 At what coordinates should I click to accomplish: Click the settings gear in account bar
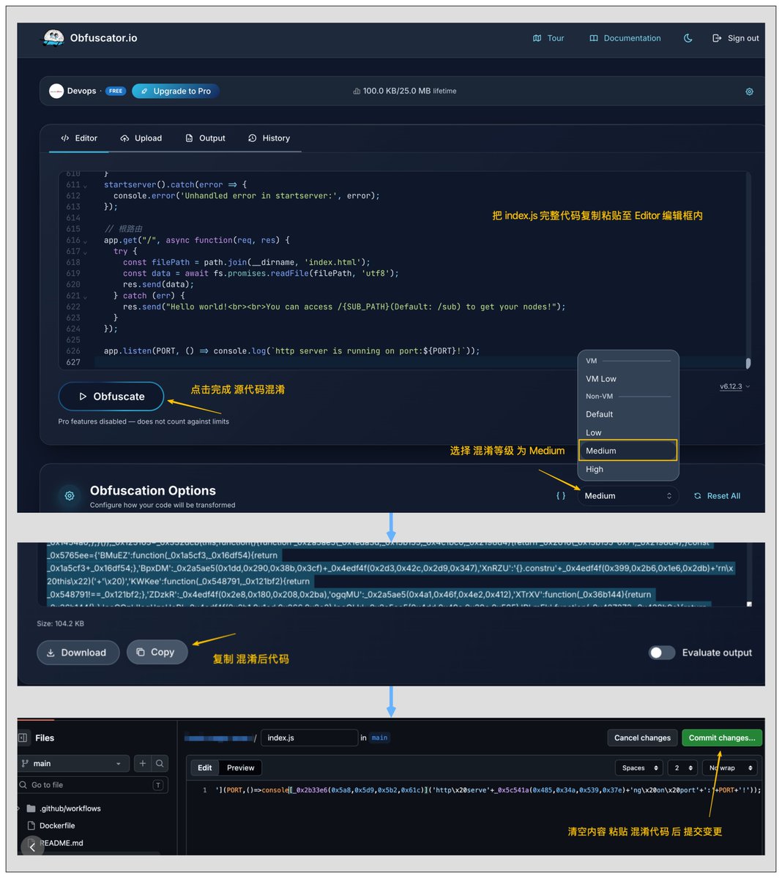[x=749, y=91]
